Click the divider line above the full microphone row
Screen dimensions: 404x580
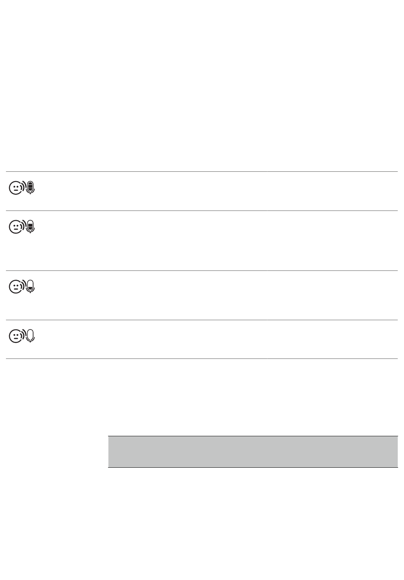pyautogui.click(x=202, y=171)
